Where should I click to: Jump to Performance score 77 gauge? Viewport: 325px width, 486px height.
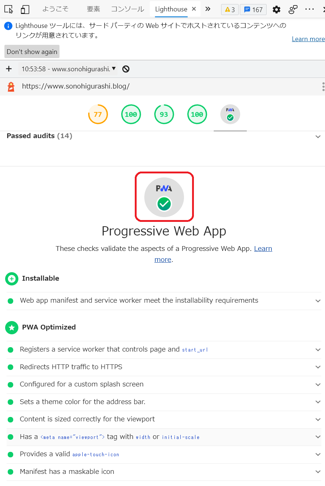[98, 114]
